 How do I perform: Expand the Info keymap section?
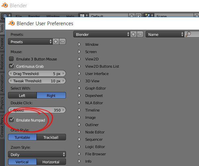click(80, 161)
